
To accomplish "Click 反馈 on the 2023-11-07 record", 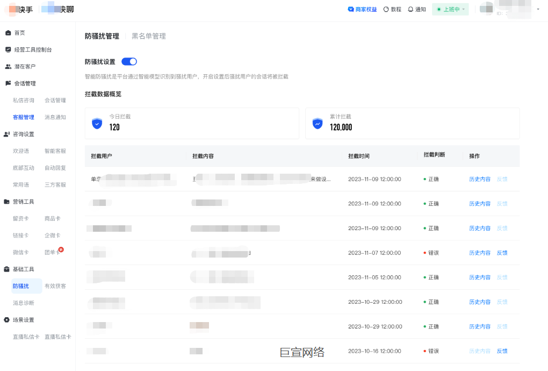I will point(501,253).
